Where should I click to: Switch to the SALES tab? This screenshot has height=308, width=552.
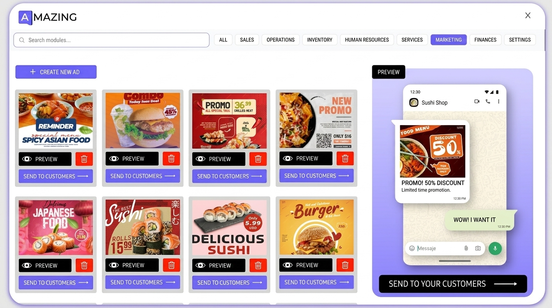coord(247,40)
